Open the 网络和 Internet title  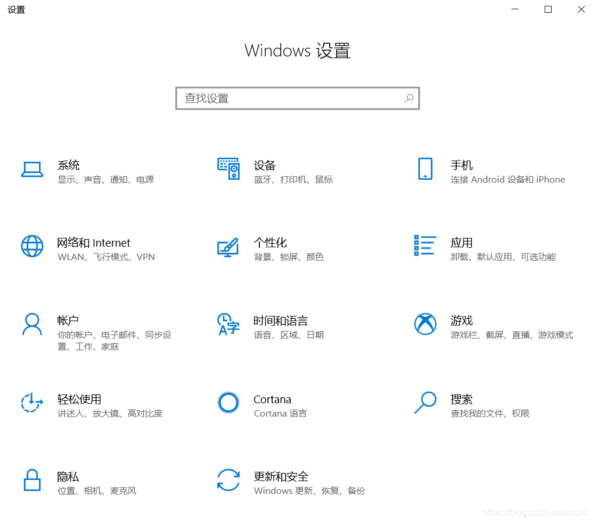pos(93,243)
